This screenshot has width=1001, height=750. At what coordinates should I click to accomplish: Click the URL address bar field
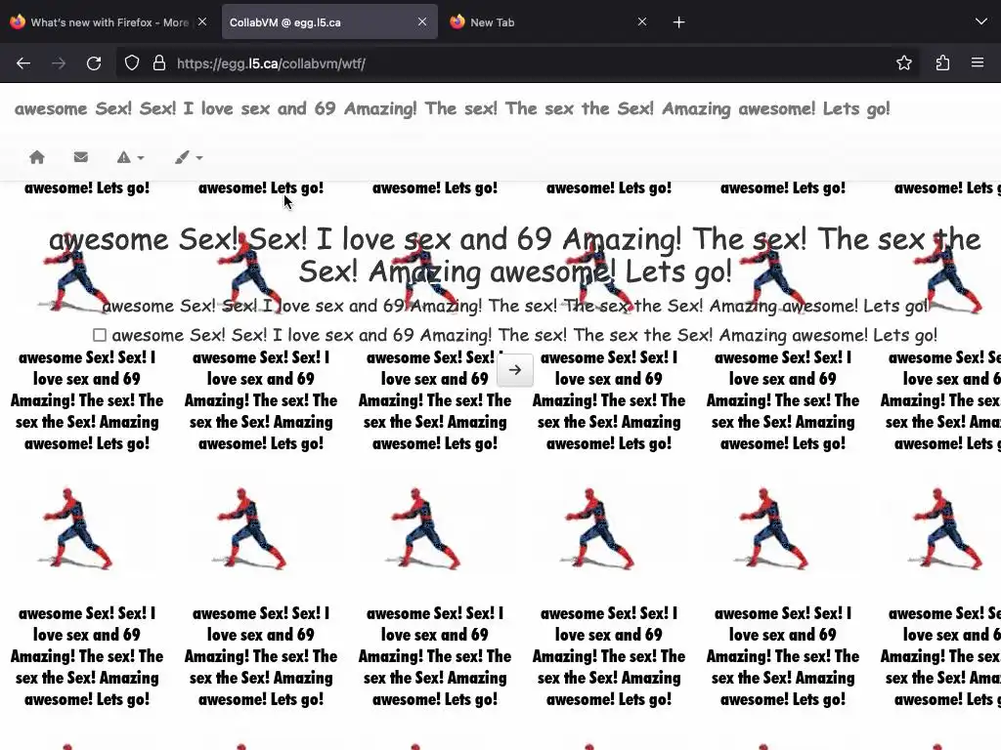pyautogui.click(x=517, y=63)
